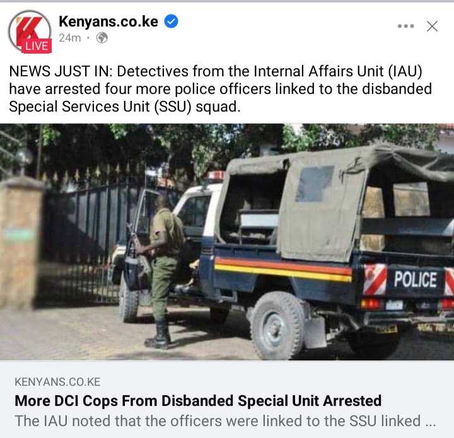The width and height of the screenshot is (454, 438).
Task: Click the 24m post timestamp
Action: tap(70, 38)
